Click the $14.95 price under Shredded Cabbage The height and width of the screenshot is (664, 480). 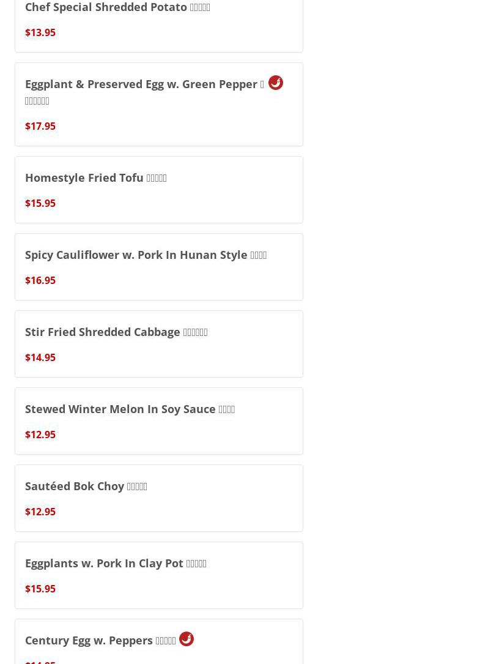40,357
